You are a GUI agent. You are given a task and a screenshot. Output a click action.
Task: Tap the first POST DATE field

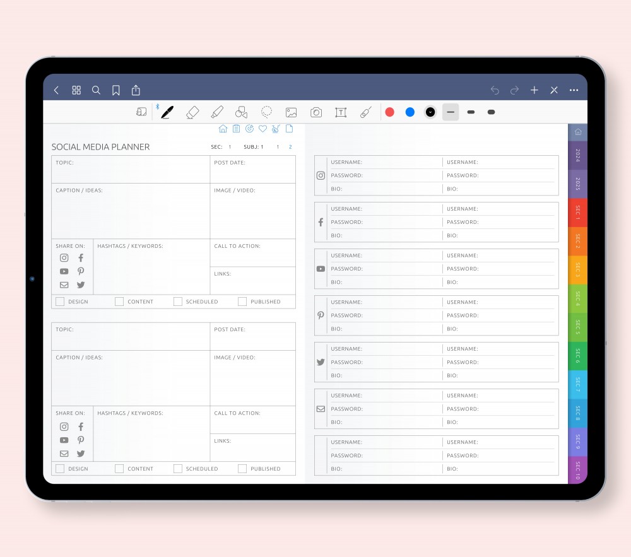pos(253,169)
